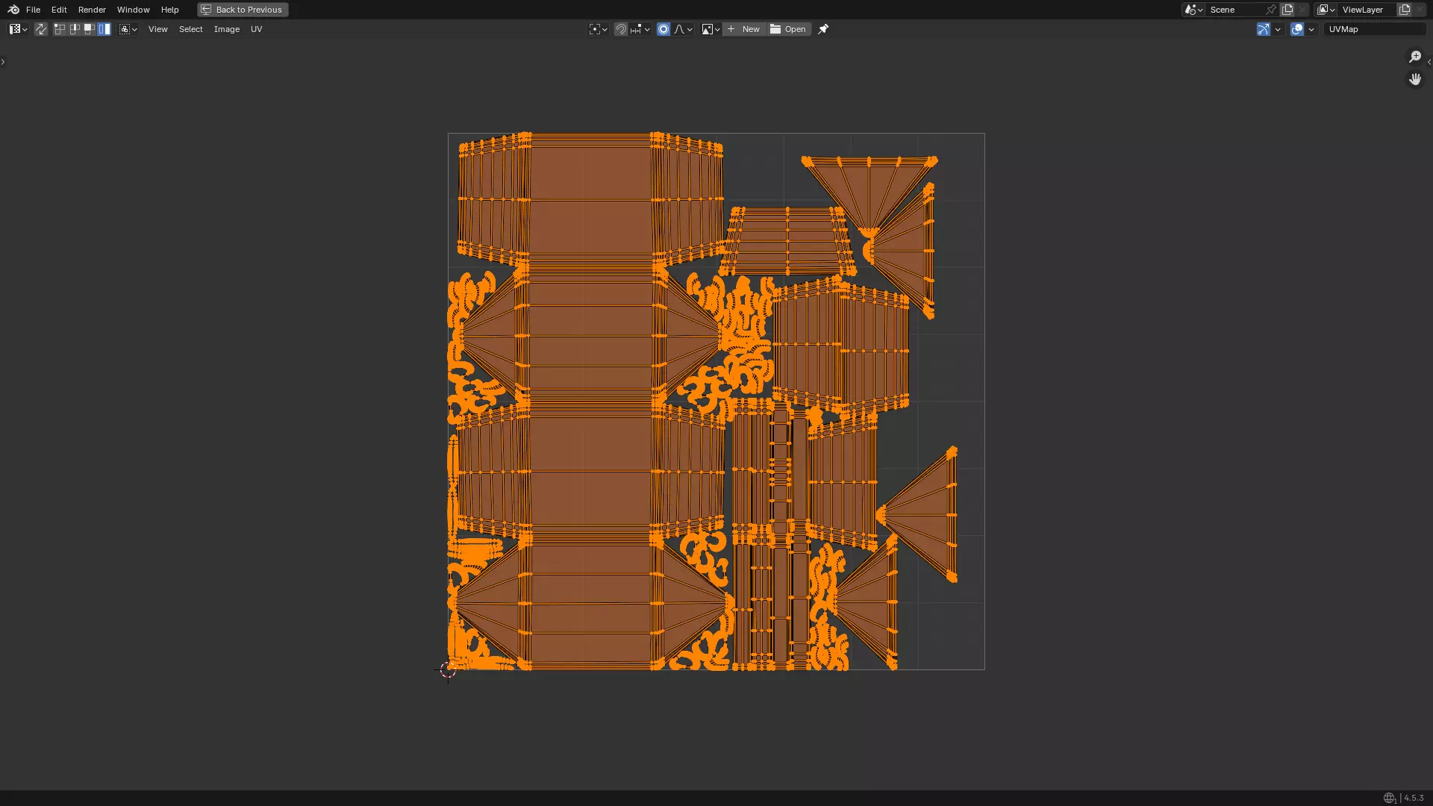Viewport: 1433px width, 806px height.
Task: Open the editor type dropdown
Action: pos(18,29)
